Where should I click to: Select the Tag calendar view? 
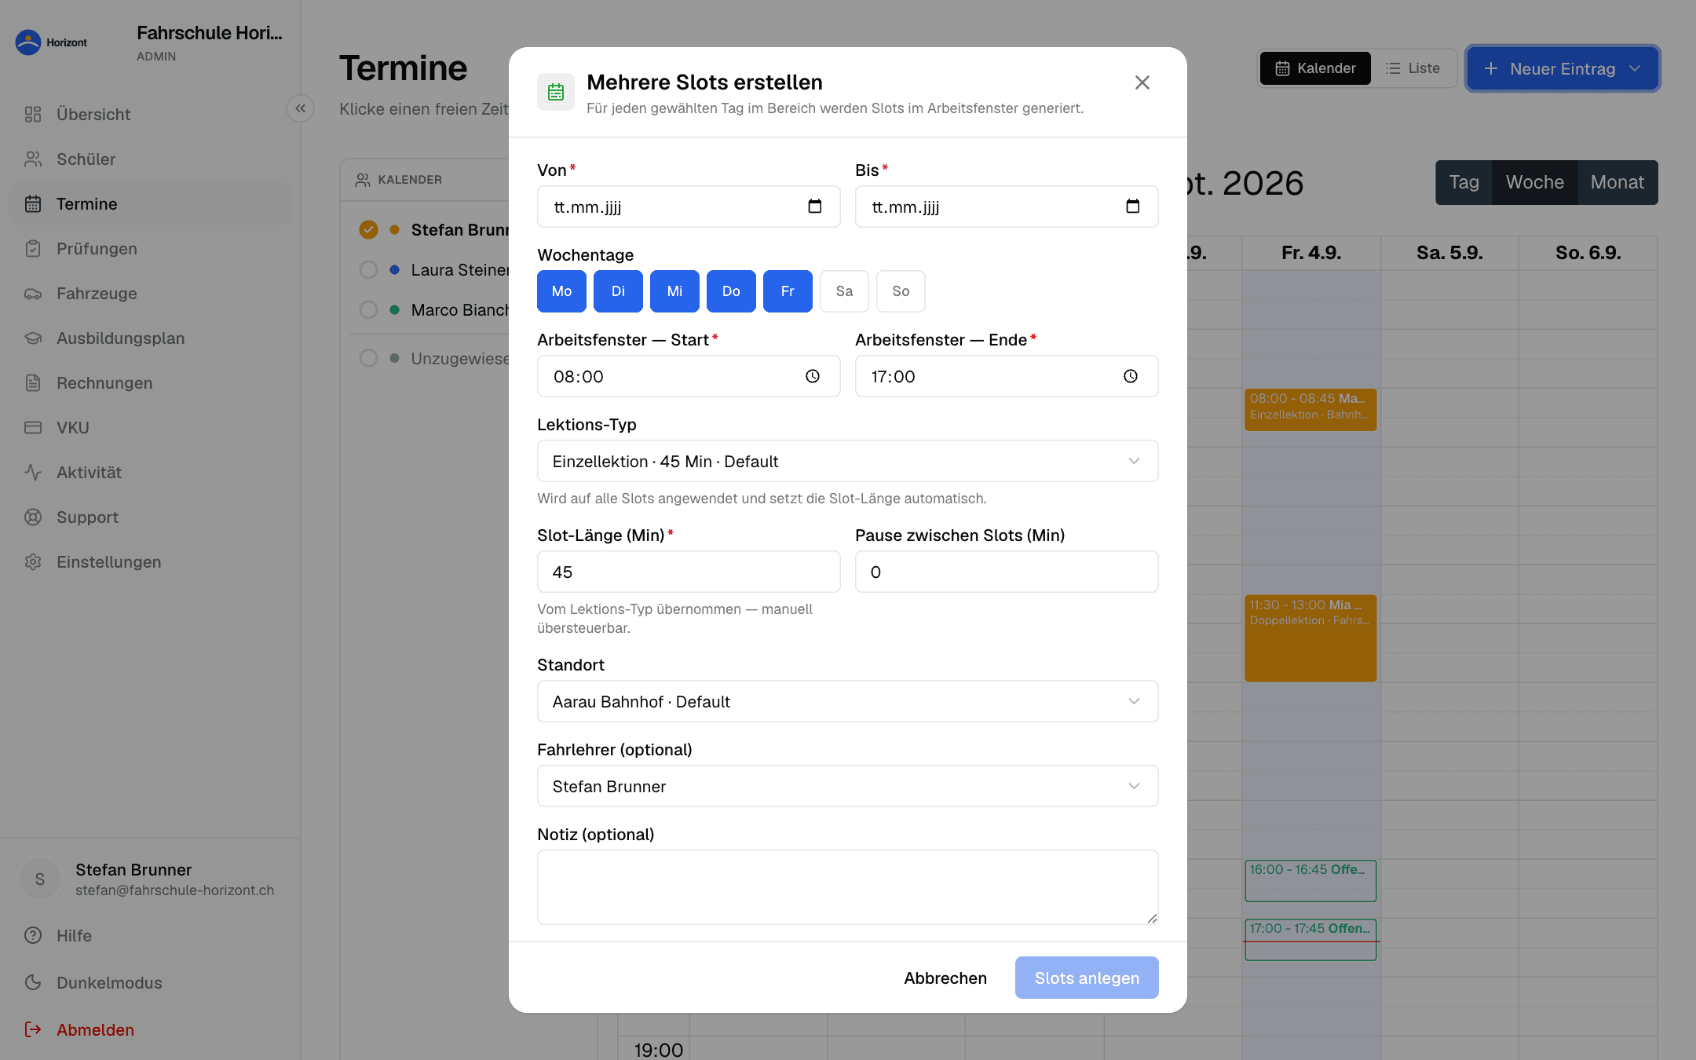point(1464,182)
